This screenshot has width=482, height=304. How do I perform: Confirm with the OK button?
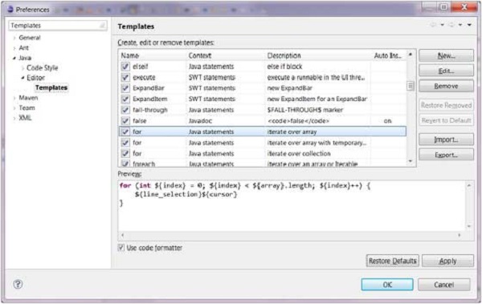pos(387,284)
